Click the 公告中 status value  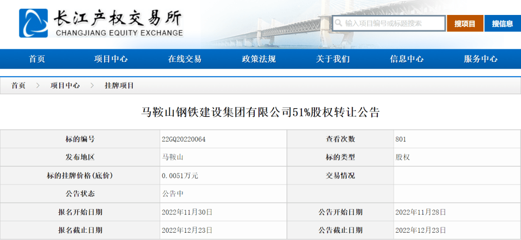(x=173, y=194)
